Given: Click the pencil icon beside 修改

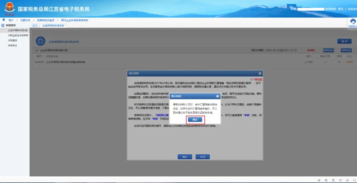Looking at the screenshot, I should 306,62.
